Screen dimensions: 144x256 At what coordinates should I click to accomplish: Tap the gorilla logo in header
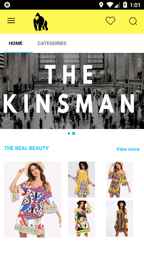point(41,21)
